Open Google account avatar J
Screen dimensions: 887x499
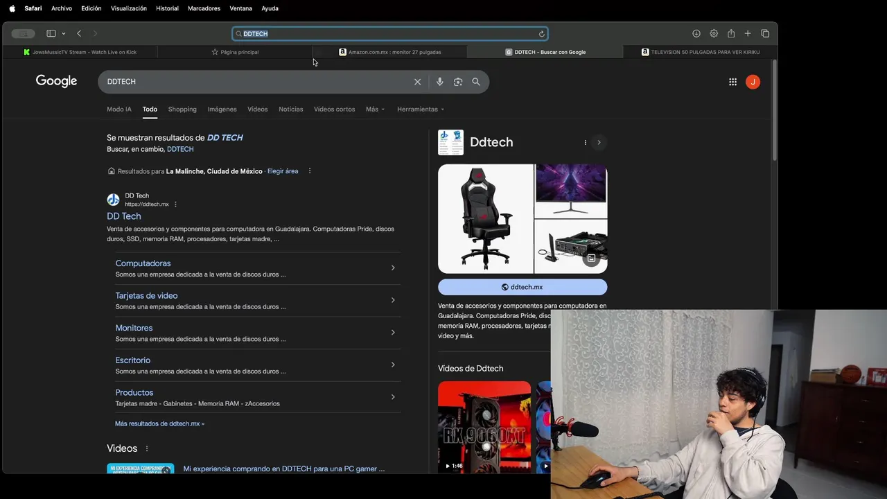coord(753,82)
